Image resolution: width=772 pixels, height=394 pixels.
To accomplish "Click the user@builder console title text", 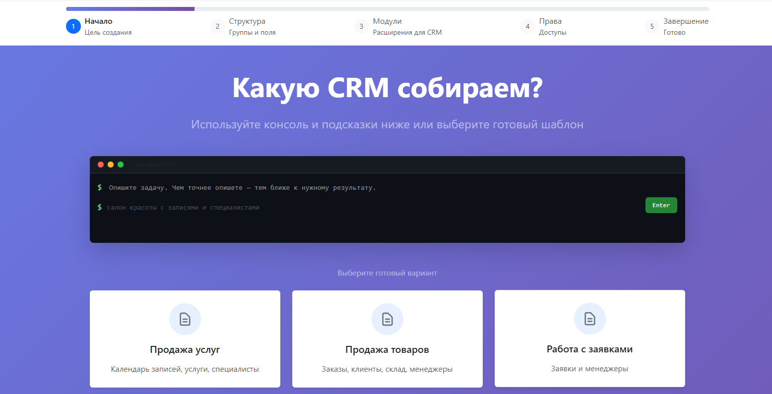I will [158, 165].
